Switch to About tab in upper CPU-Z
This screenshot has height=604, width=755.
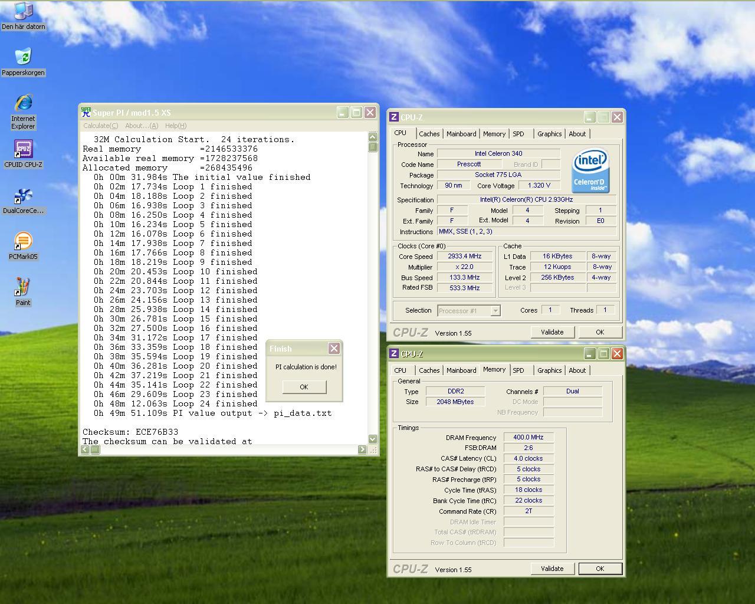click(x=577, y=134)
